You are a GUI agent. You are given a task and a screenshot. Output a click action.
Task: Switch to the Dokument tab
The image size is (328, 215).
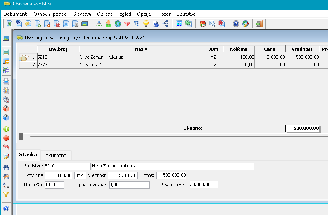(x=54, y=155)
